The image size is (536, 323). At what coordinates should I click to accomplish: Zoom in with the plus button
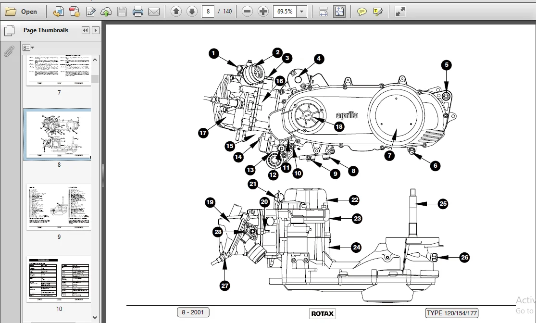263,12
